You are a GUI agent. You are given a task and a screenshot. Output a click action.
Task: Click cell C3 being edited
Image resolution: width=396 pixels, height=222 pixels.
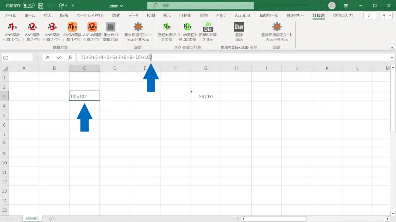coord(85,96)
